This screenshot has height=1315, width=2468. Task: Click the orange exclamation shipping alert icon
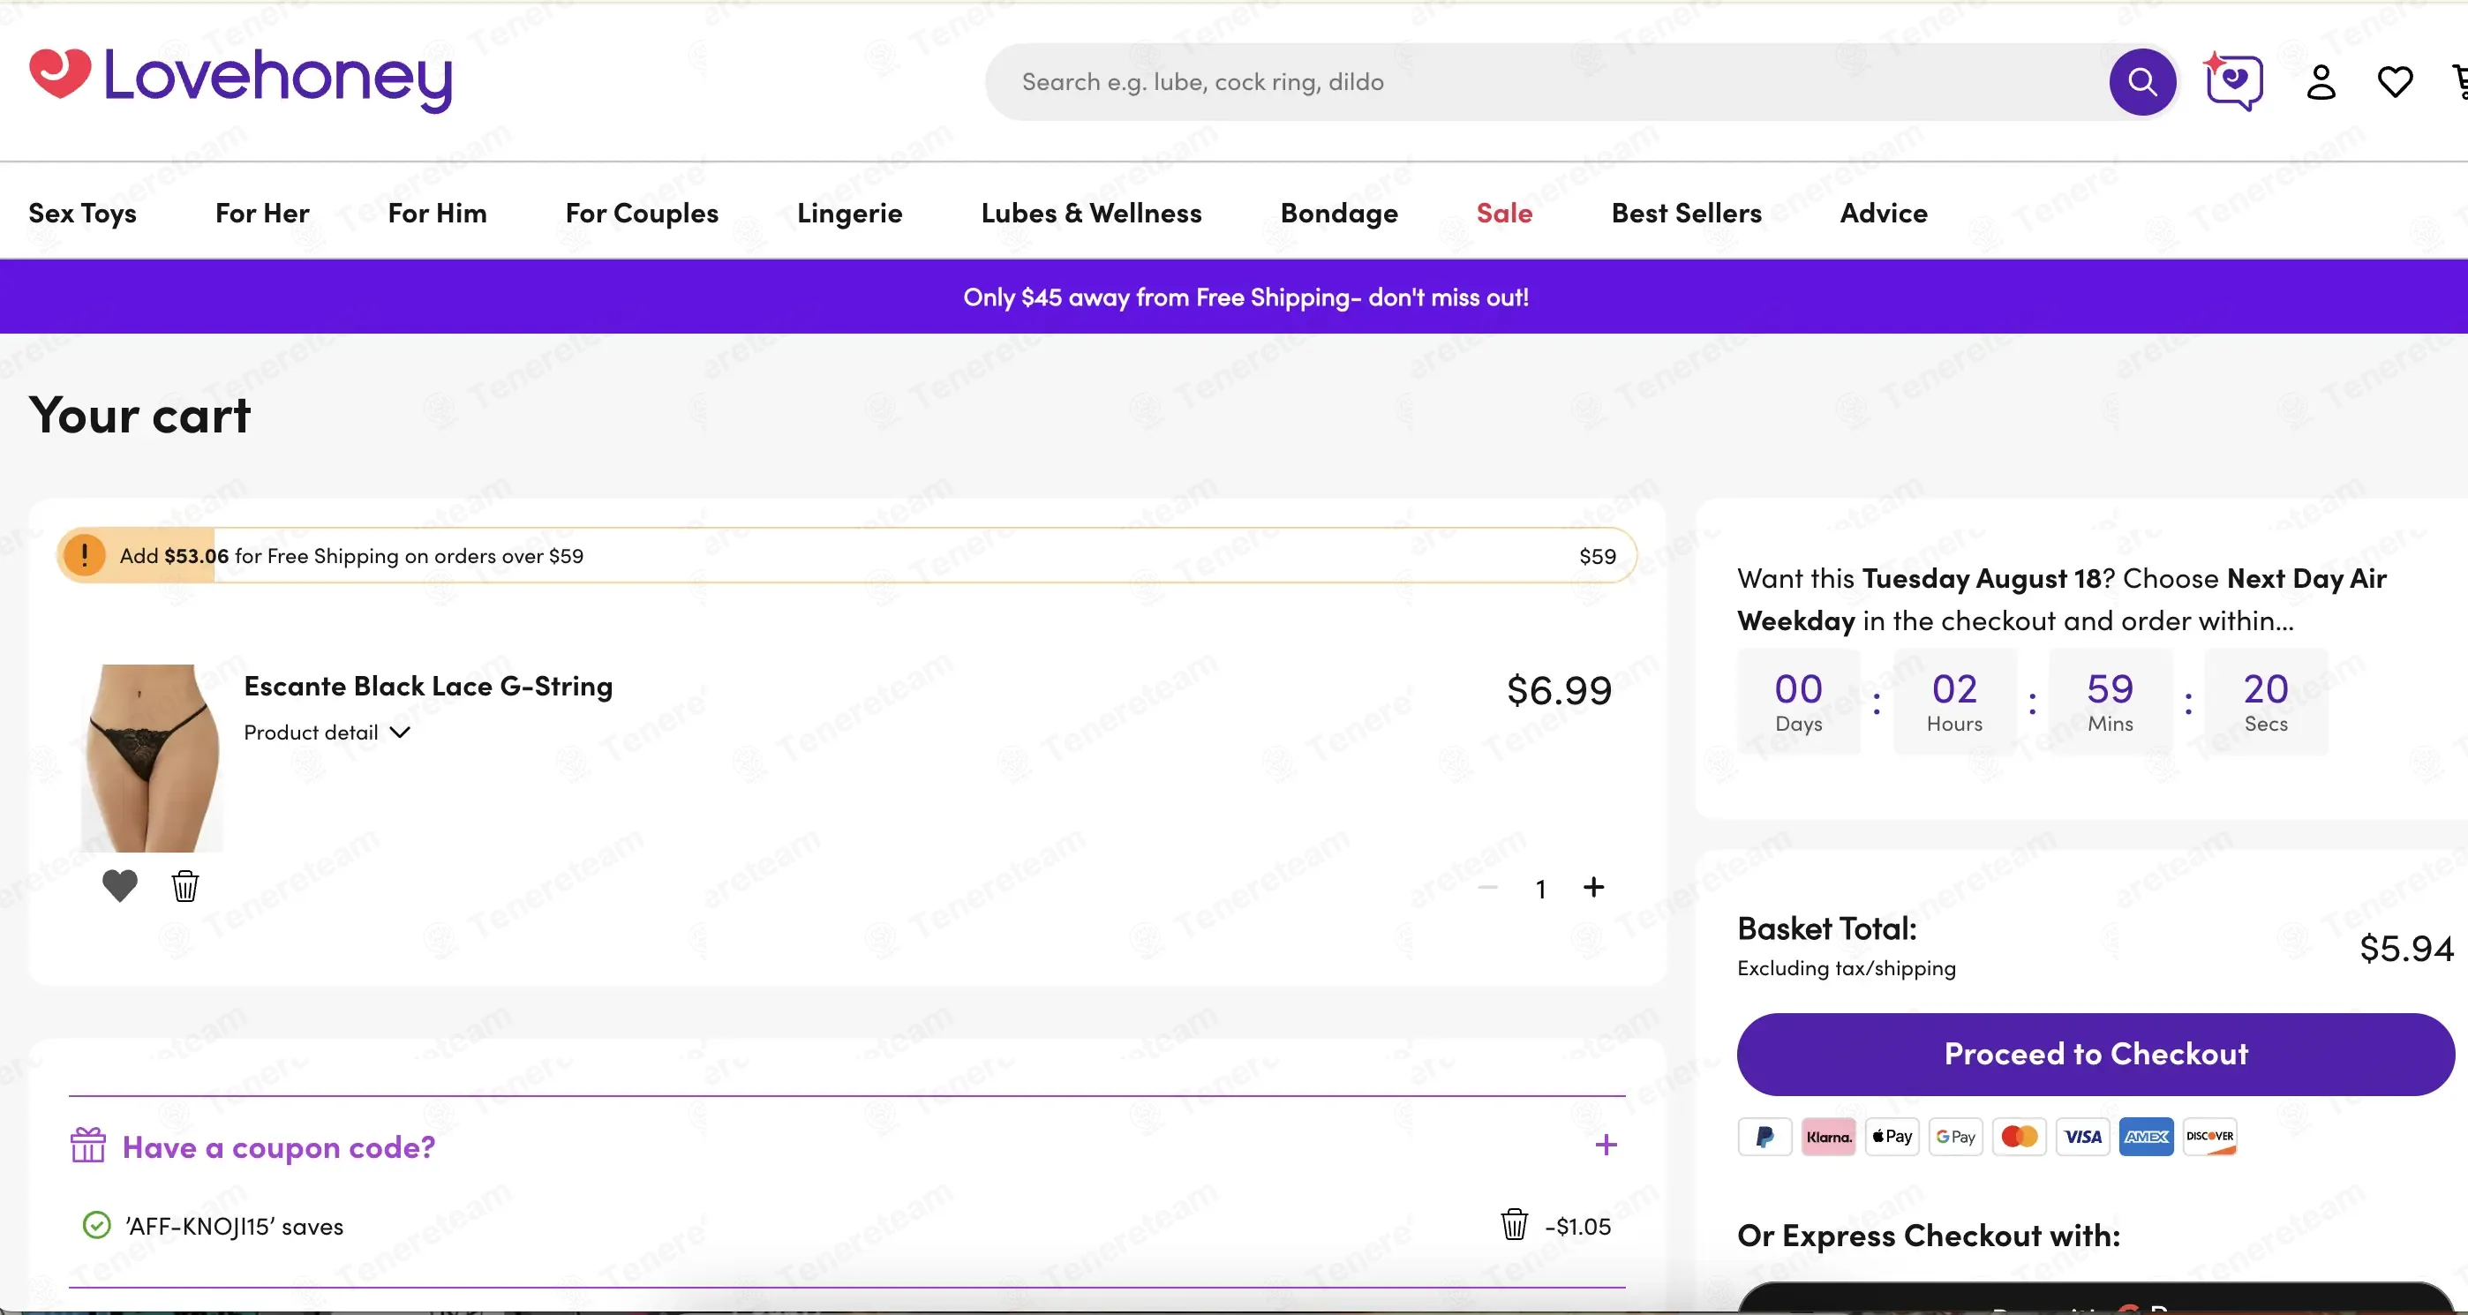(85, 555)
